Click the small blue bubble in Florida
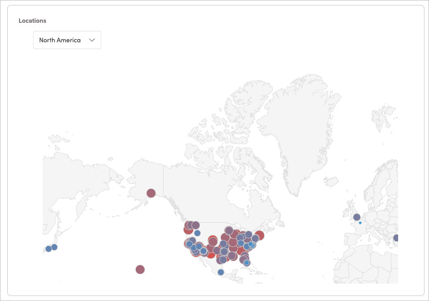Screen dimensions: 429x301 pos(247,263)
